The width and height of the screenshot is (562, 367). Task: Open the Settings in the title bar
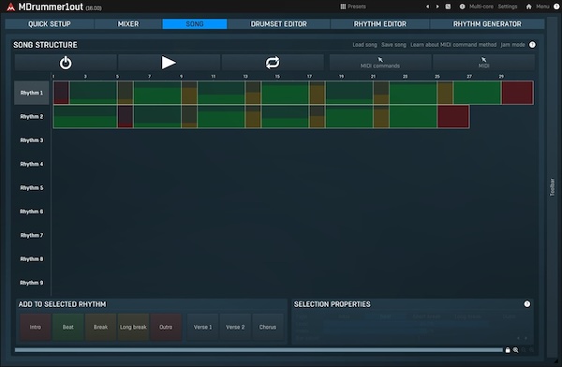pyautogui.click(x=508, y=7)
